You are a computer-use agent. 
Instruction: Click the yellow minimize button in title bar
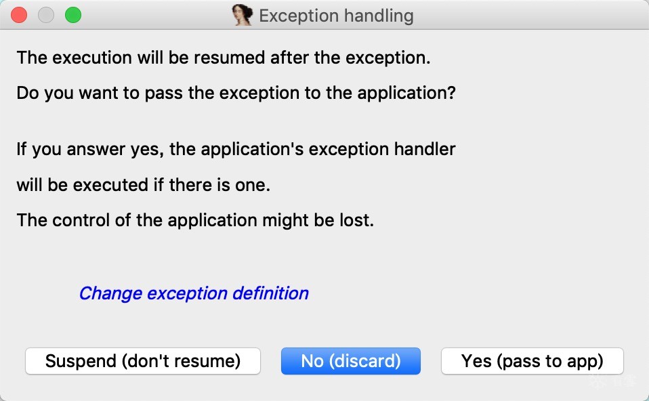tap(46, 15)
